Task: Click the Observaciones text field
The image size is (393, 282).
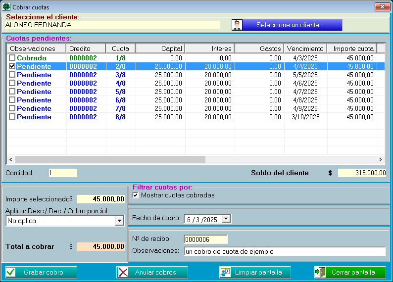Action: pyautogui.click(x=284, y=251)
